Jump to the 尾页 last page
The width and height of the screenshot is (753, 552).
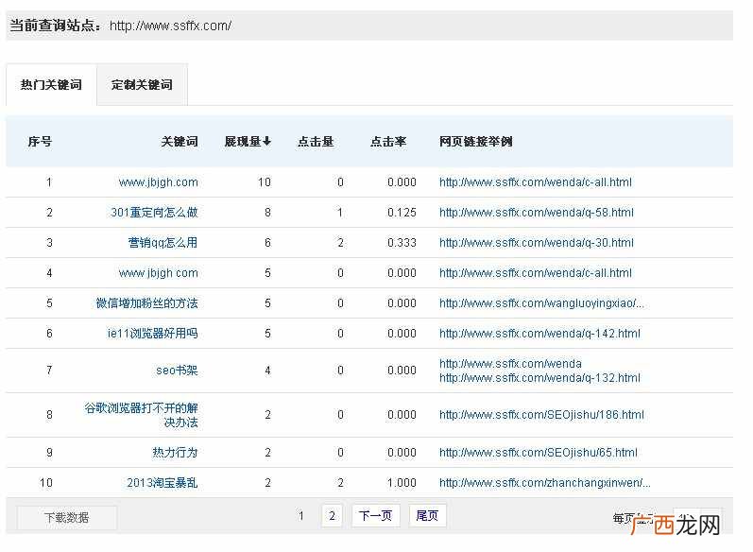tap(427, 516)
